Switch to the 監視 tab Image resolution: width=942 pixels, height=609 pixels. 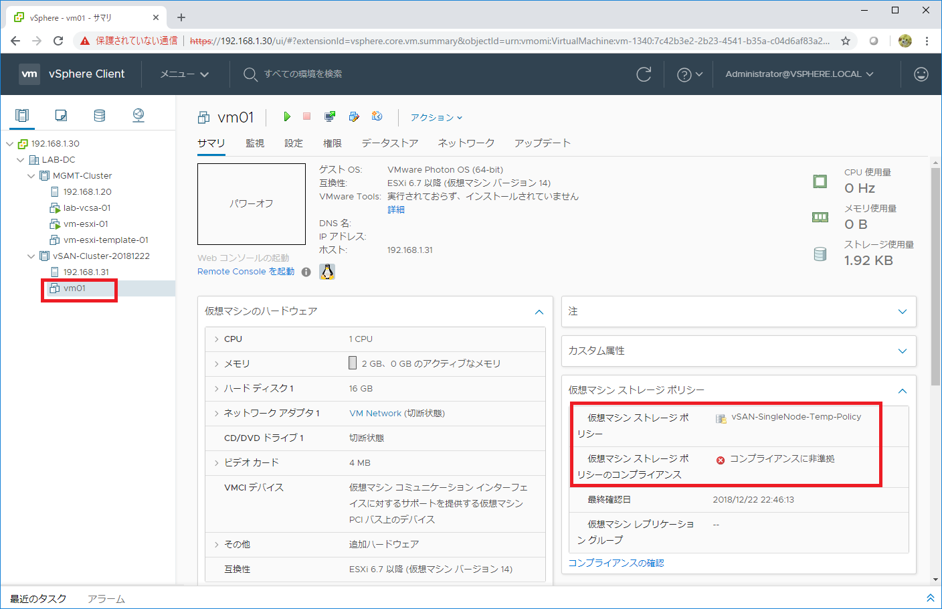255,143
